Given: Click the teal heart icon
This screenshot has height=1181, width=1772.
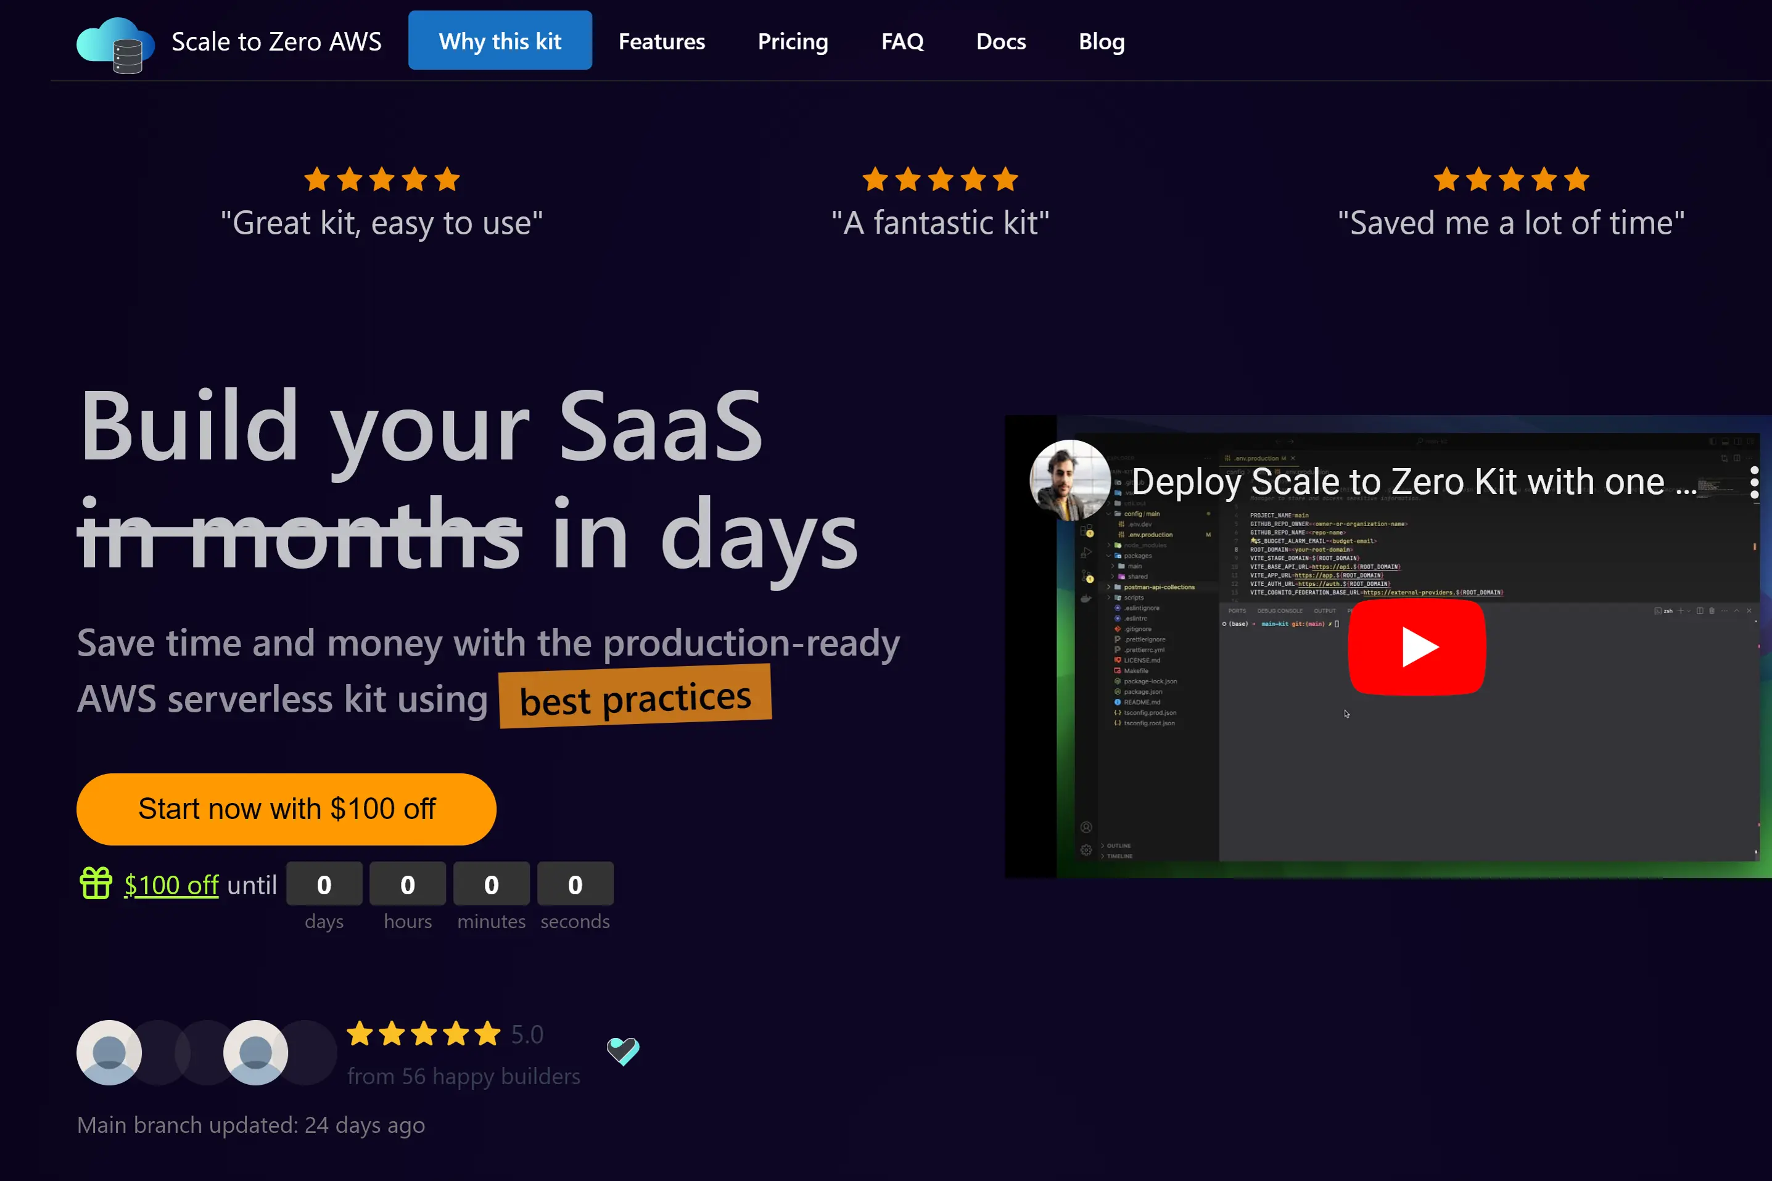Looking at the screenshot, I should click(x=623, y=1051).
